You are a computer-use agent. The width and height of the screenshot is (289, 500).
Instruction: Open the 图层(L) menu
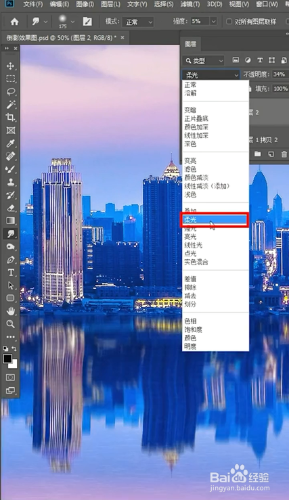click(110, 5)
